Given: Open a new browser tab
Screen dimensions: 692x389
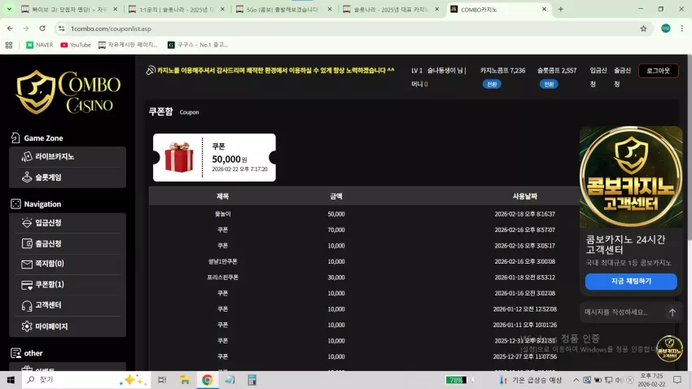Looking at the screenshot, I should pyautogui.click(x=560, y=9).
